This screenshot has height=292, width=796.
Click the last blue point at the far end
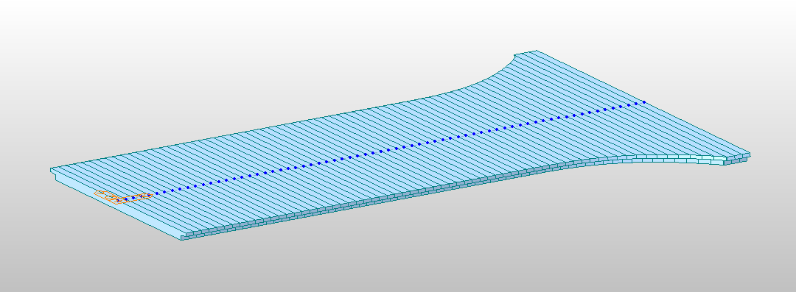tap(644, 102)
